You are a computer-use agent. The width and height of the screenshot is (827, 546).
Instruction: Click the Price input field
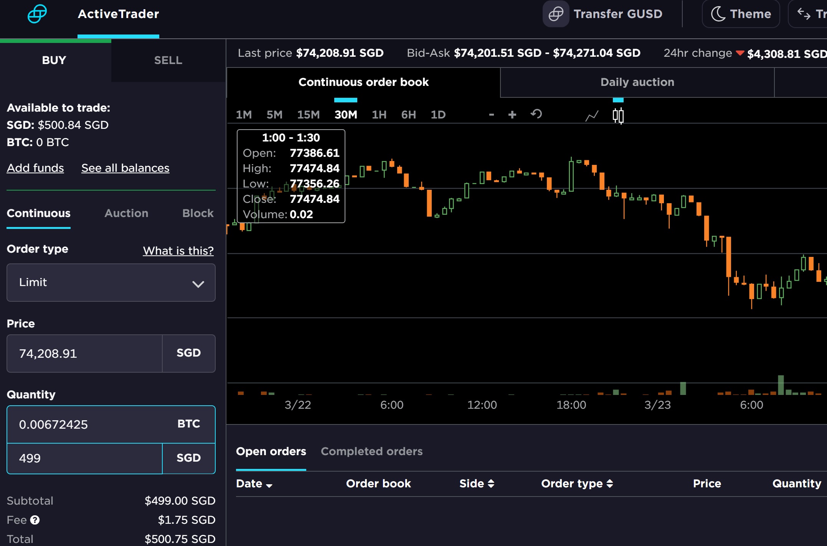click(x=84, y=354)
